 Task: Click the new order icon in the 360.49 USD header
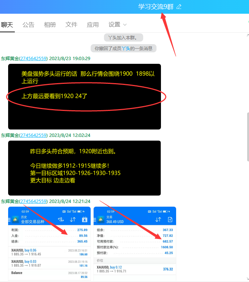coord(170,219)
